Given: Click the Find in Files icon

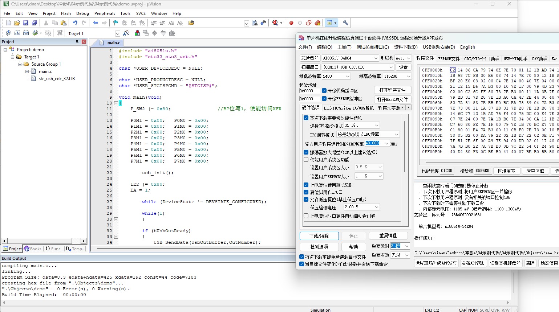Looking at the screenshot, I should coord(191,23).
